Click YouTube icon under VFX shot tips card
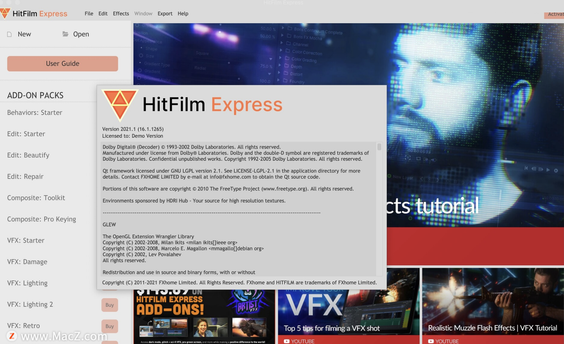Screen dimensions: 564x344 [x=286, y=341]
